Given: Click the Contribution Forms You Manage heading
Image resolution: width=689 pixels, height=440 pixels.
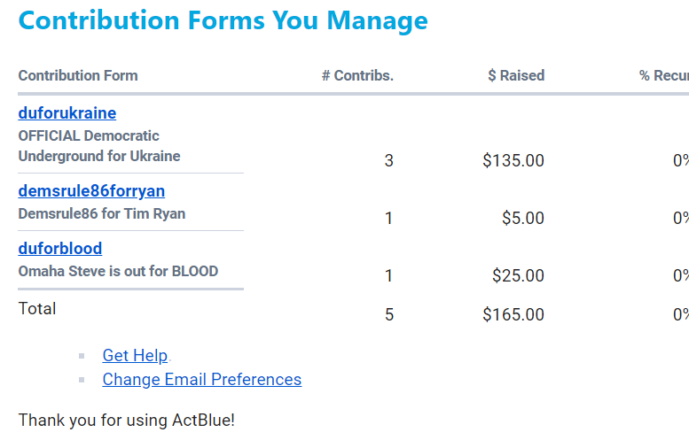Looking at the screenshot, I should [223, 20].
